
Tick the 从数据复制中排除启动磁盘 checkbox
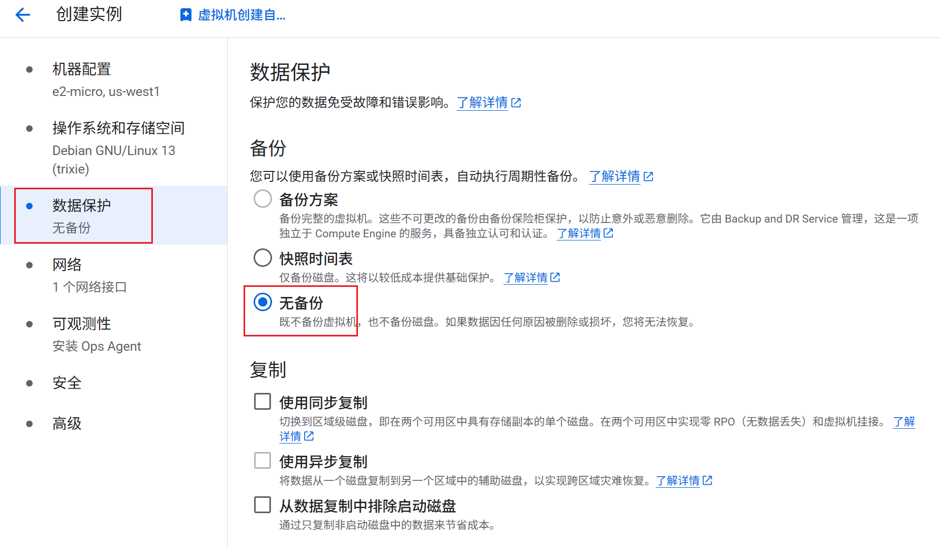[263, 505]
